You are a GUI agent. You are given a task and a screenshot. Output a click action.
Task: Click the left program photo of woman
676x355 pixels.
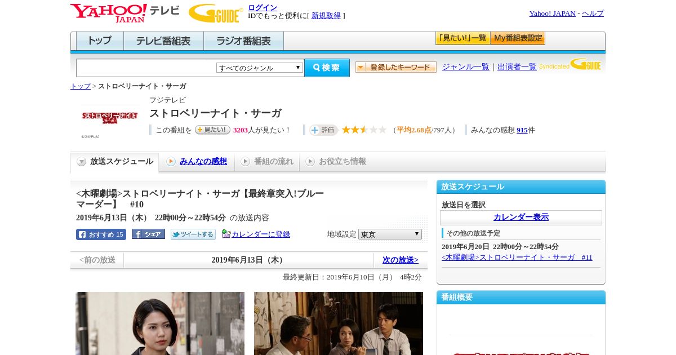point(160,323)
